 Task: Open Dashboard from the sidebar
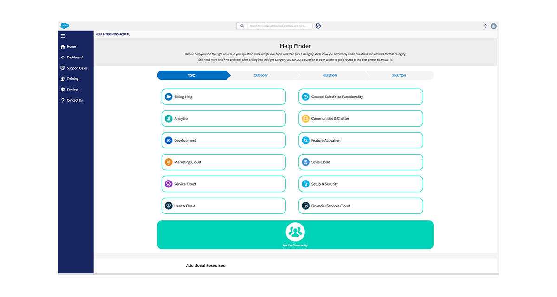point(74,58)
